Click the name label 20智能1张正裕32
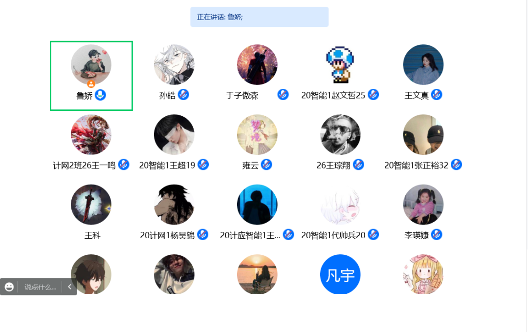The width and height of the screenshot is (528, 332). 416,165
